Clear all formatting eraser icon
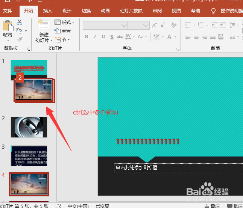 pyautogui.click(x=174, y=25)
